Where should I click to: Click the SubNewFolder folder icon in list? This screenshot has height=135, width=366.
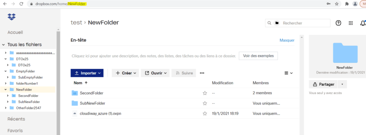[75, 103]
